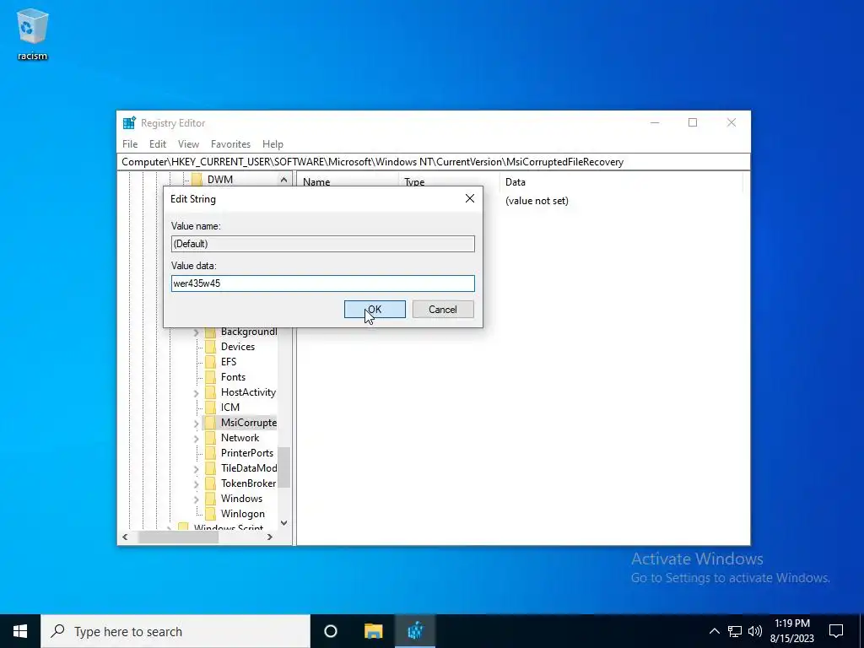Image resolution: width=864 pixels, height=648 pixels.
Task: Show hidden system tray icons
Action: (x=714, y=631)
